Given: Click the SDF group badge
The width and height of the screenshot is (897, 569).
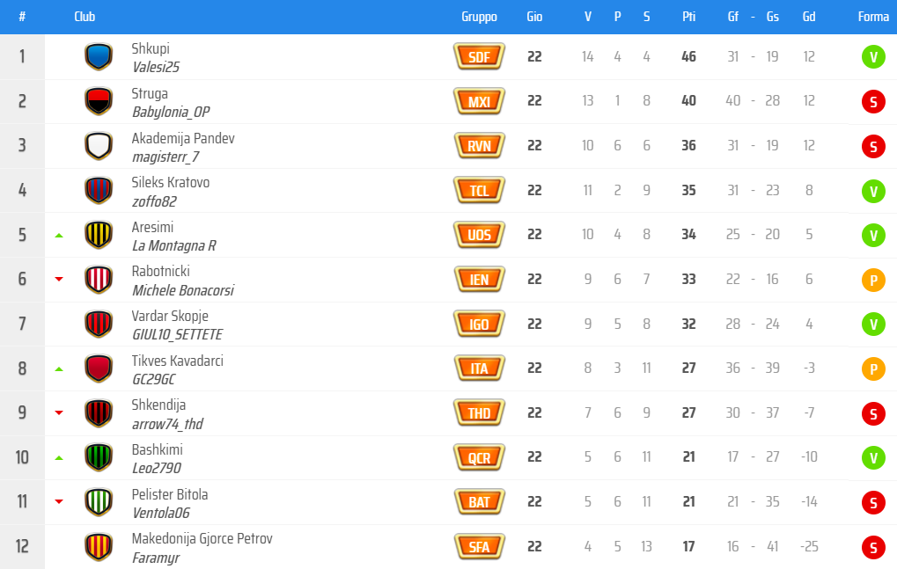Looking at the screenshot, I should (479, 57).
